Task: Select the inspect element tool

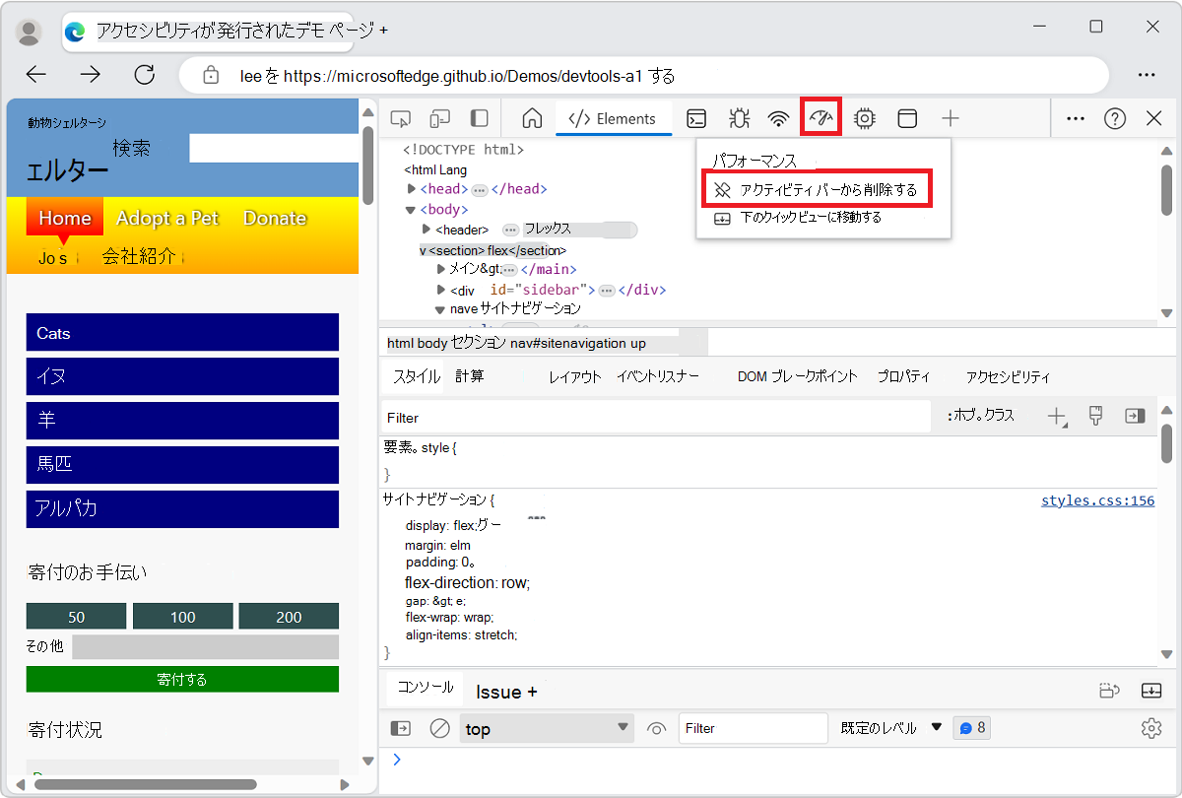Action: click(399, 118)
